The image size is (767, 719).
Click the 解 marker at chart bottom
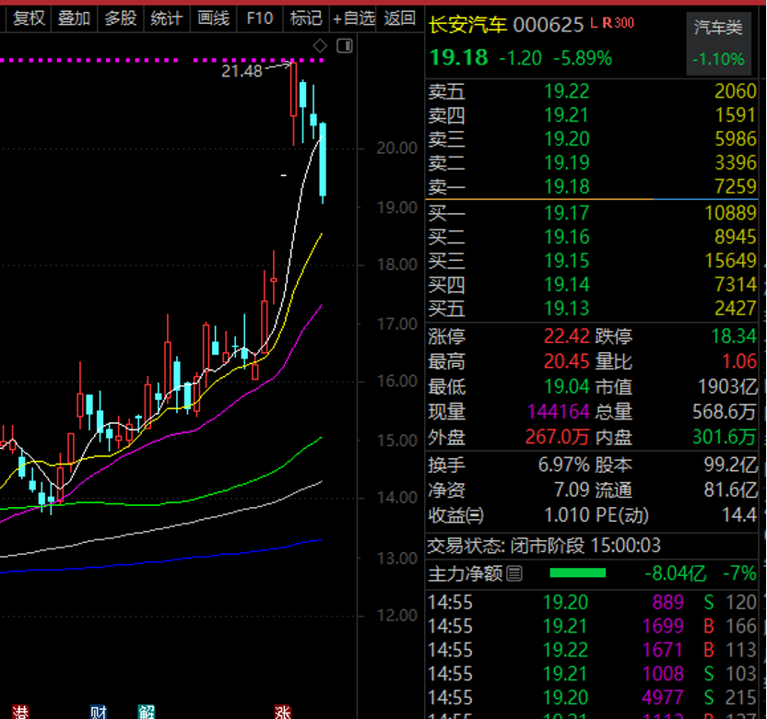[147, 713]
